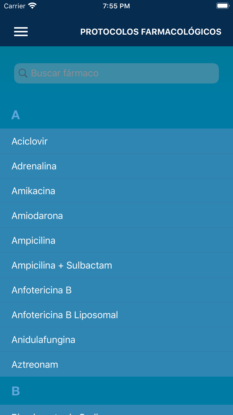Tap the 7:55 PM clock
This screenshot has height=415, width=233.
[x=116, y=6]
